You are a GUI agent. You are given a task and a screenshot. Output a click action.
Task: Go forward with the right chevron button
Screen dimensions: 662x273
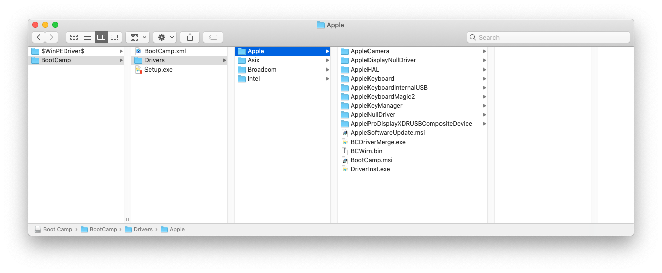pyautogui.click(x=52, y=37)
